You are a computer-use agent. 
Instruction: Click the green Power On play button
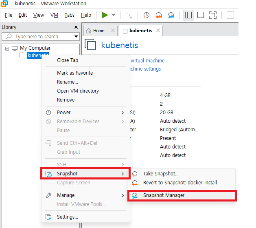point(105,15)
